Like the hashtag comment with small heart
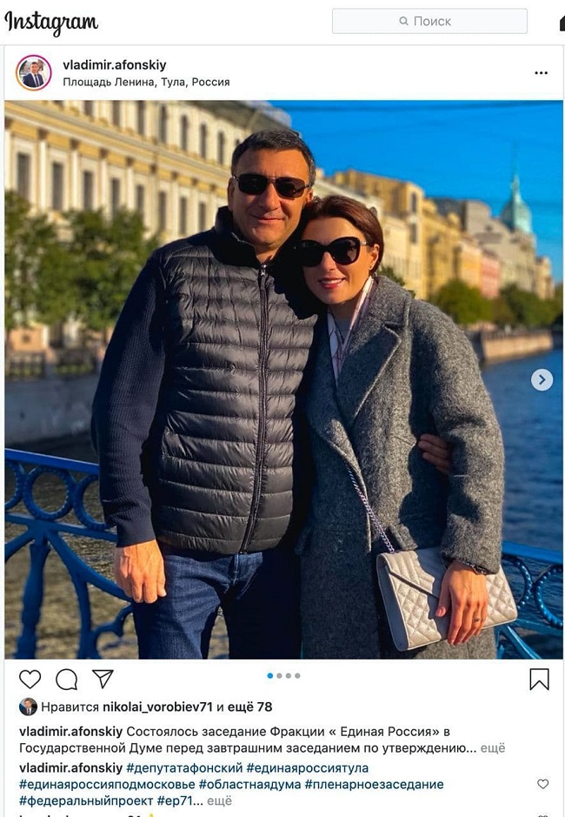The height and width of the screenshot is (817, 565). [542, 784]
